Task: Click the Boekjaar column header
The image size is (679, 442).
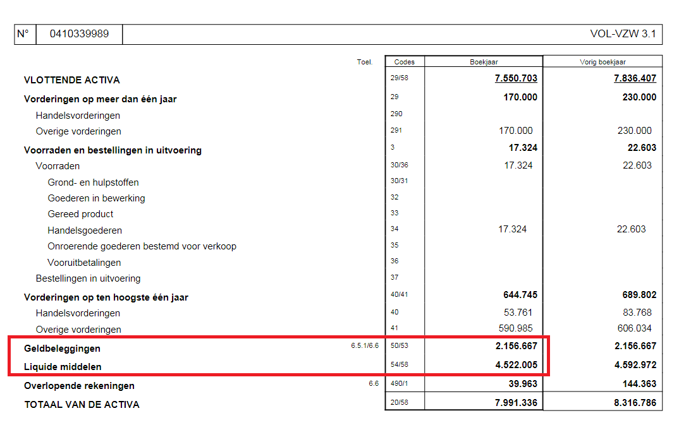Action: pos(484,62)
